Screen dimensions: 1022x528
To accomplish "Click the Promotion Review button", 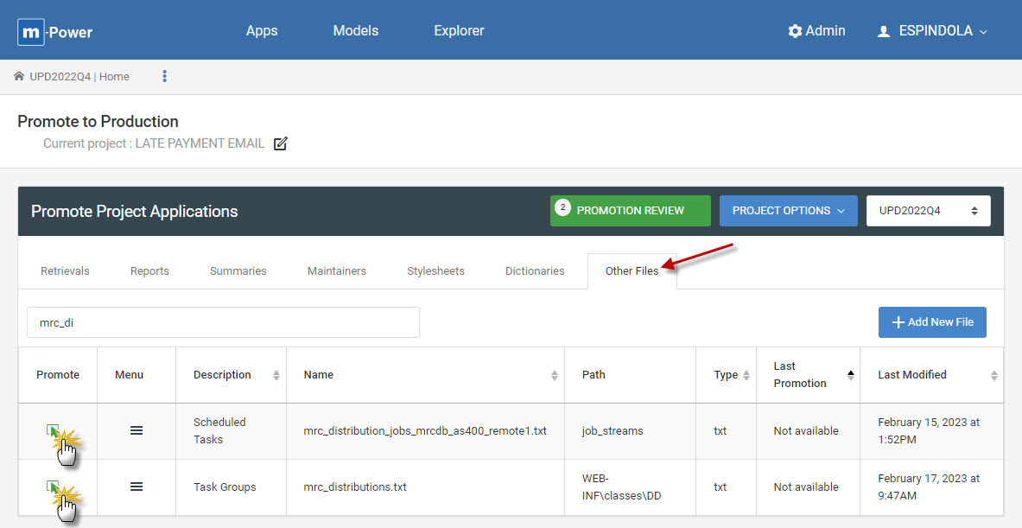I will pos(630,210).
